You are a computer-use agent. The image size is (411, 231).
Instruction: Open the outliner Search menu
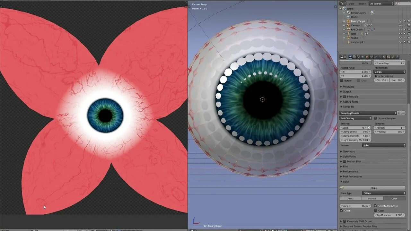pos(362,4)
